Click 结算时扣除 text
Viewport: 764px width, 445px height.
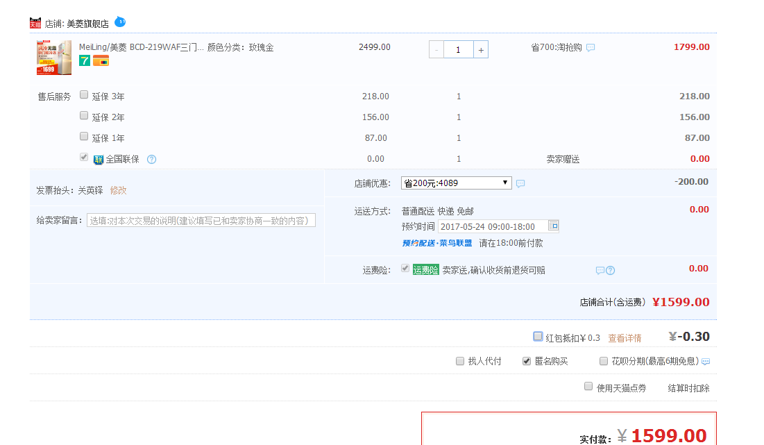pyautogui.click(x=688, y=389)
